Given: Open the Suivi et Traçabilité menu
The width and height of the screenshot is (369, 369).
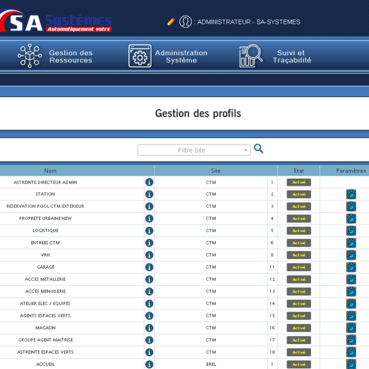Looking at the screenshot, I should click(275, 56).
